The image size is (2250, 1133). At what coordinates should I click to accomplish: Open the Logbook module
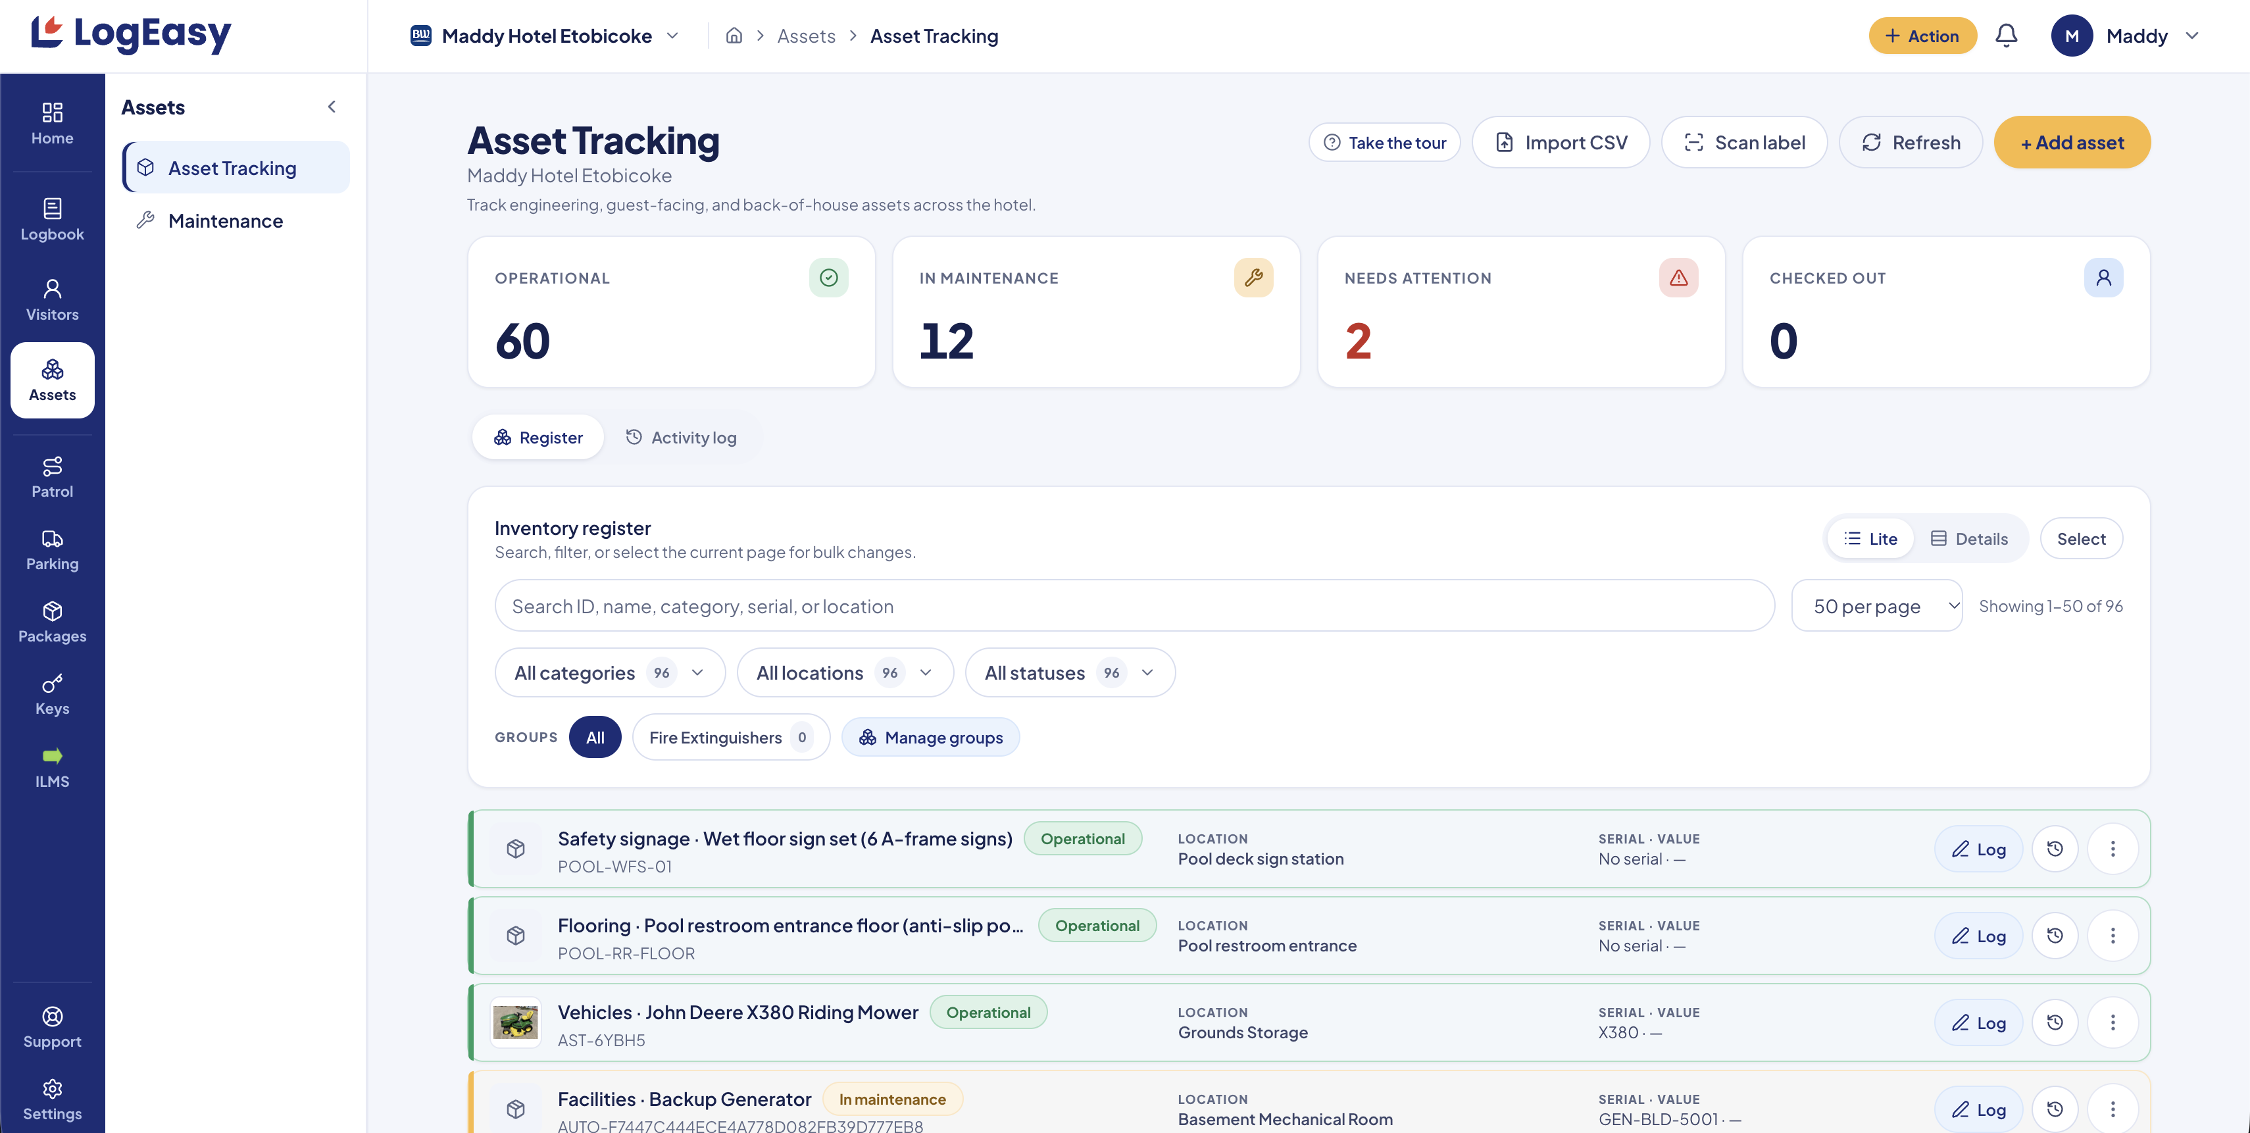click(x=53, y=220)
